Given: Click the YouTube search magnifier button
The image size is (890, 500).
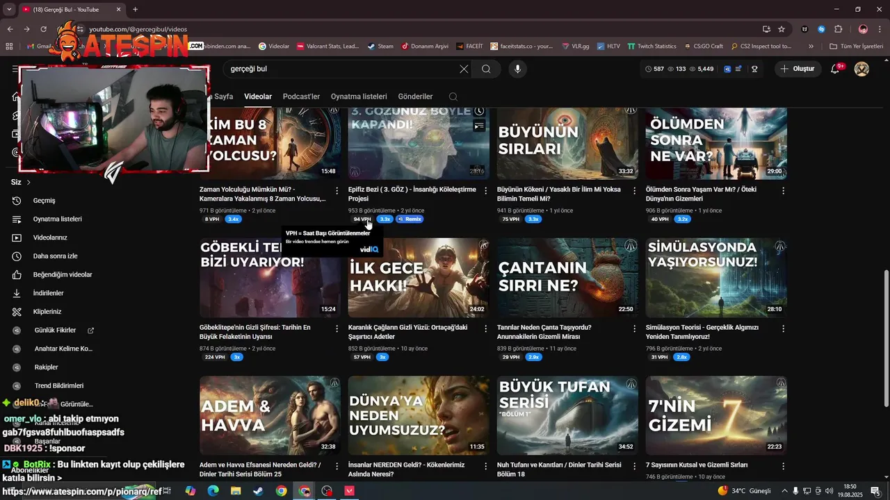Looking at the screenshot, I should tap(486, 69).
